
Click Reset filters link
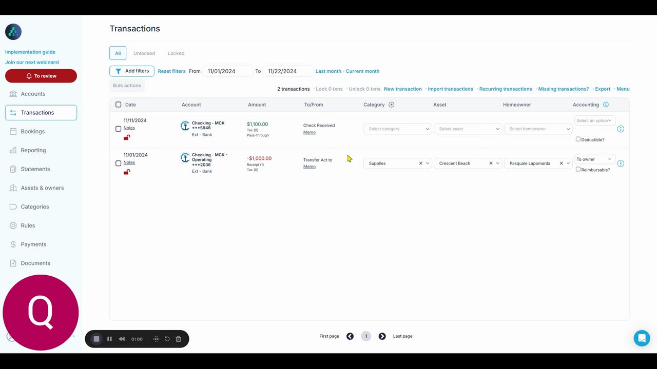click(171, 71)
